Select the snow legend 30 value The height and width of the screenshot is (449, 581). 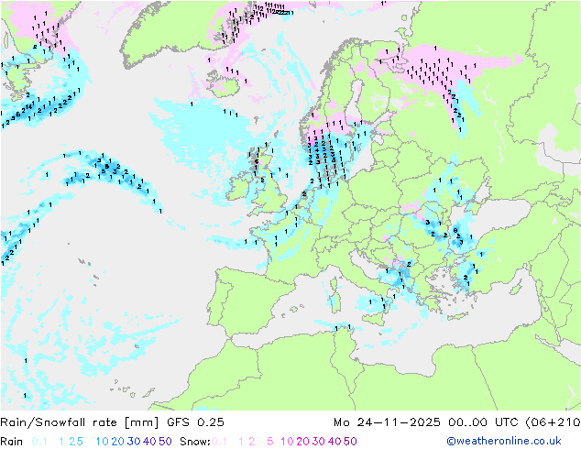(x=319, y=442)
